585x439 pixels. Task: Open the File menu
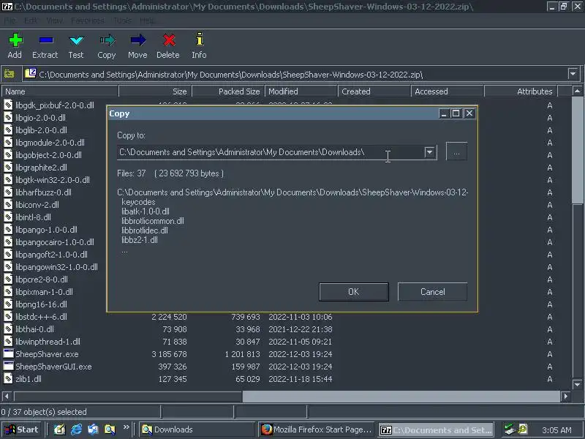[x=10, y=20]
